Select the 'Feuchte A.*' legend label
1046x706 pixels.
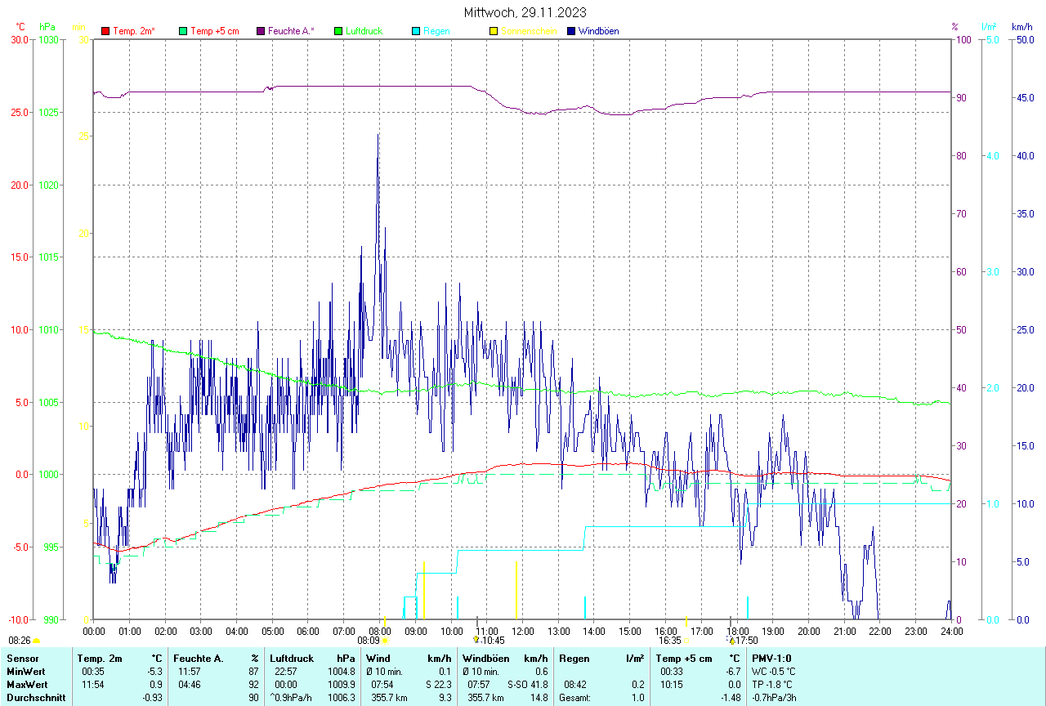(291, 31)
